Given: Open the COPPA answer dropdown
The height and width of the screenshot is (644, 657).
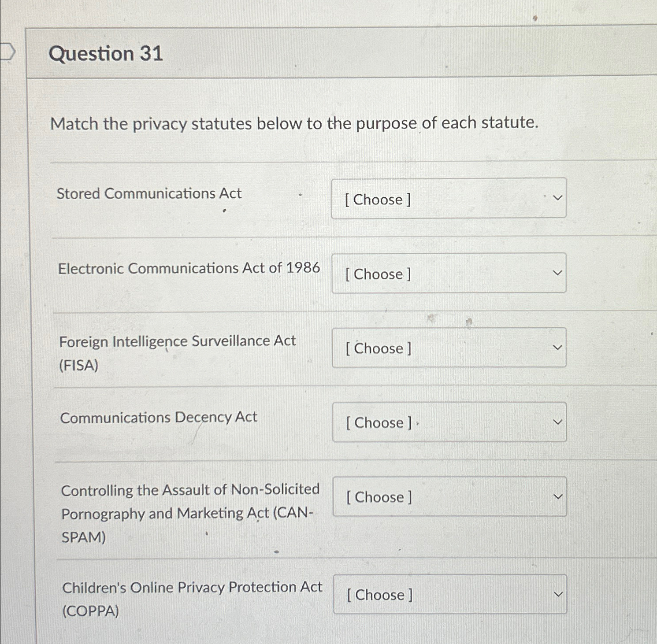Looking at the screenshot, I should [x=449, y=594].
